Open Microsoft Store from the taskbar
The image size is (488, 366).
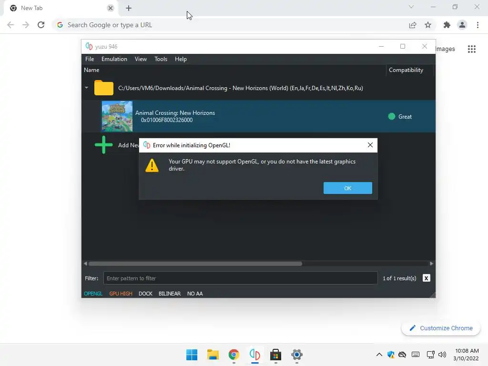[x=276, y=355]
